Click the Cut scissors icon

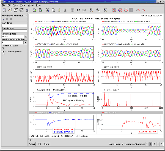(x=47, y=10)
